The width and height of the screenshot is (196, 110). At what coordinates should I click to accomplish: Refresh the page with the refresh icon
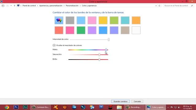159,5
